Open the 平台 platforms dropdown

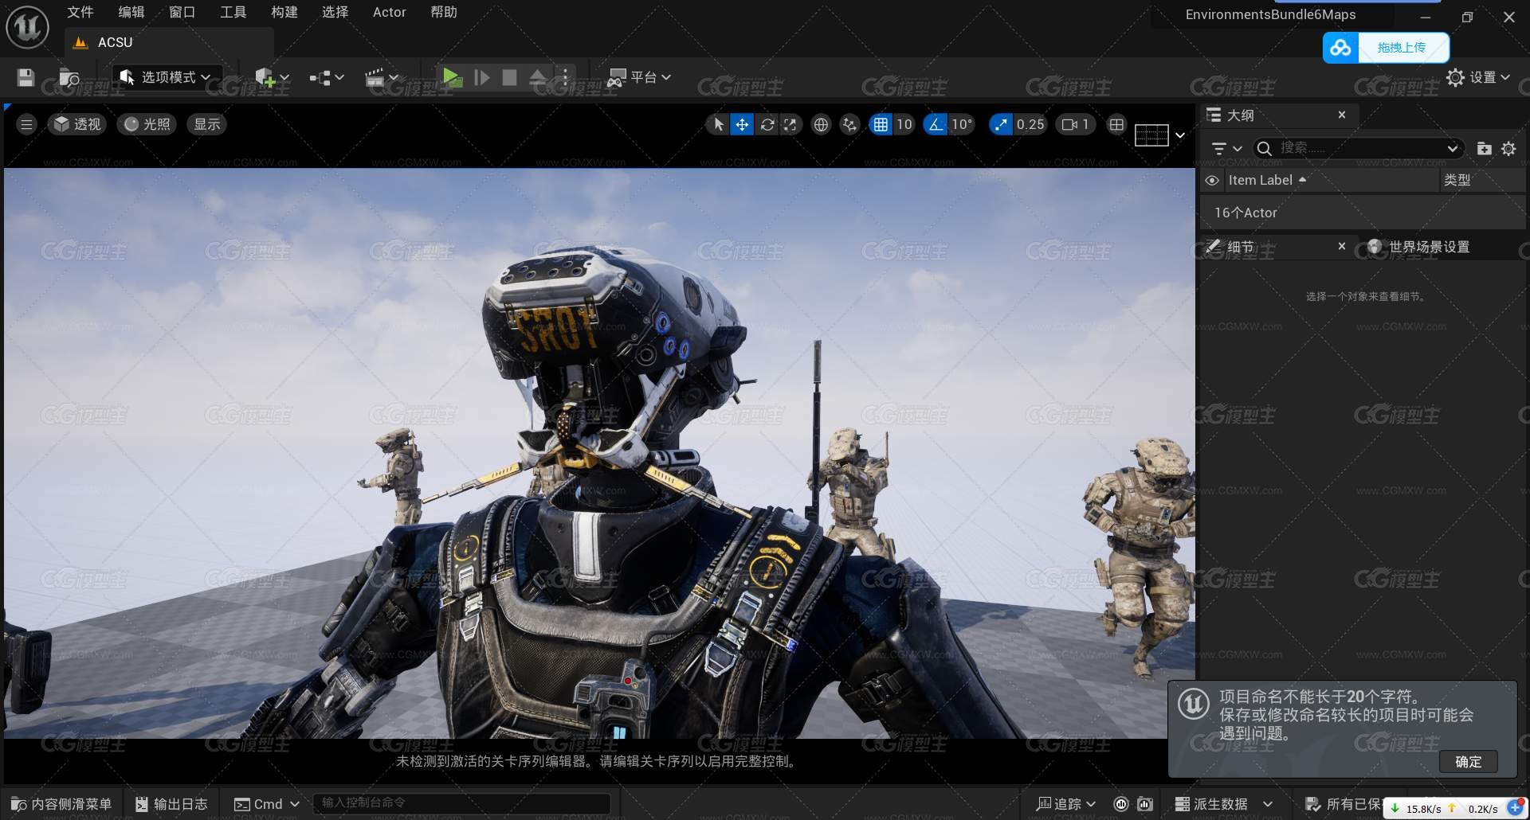(639, 77)
